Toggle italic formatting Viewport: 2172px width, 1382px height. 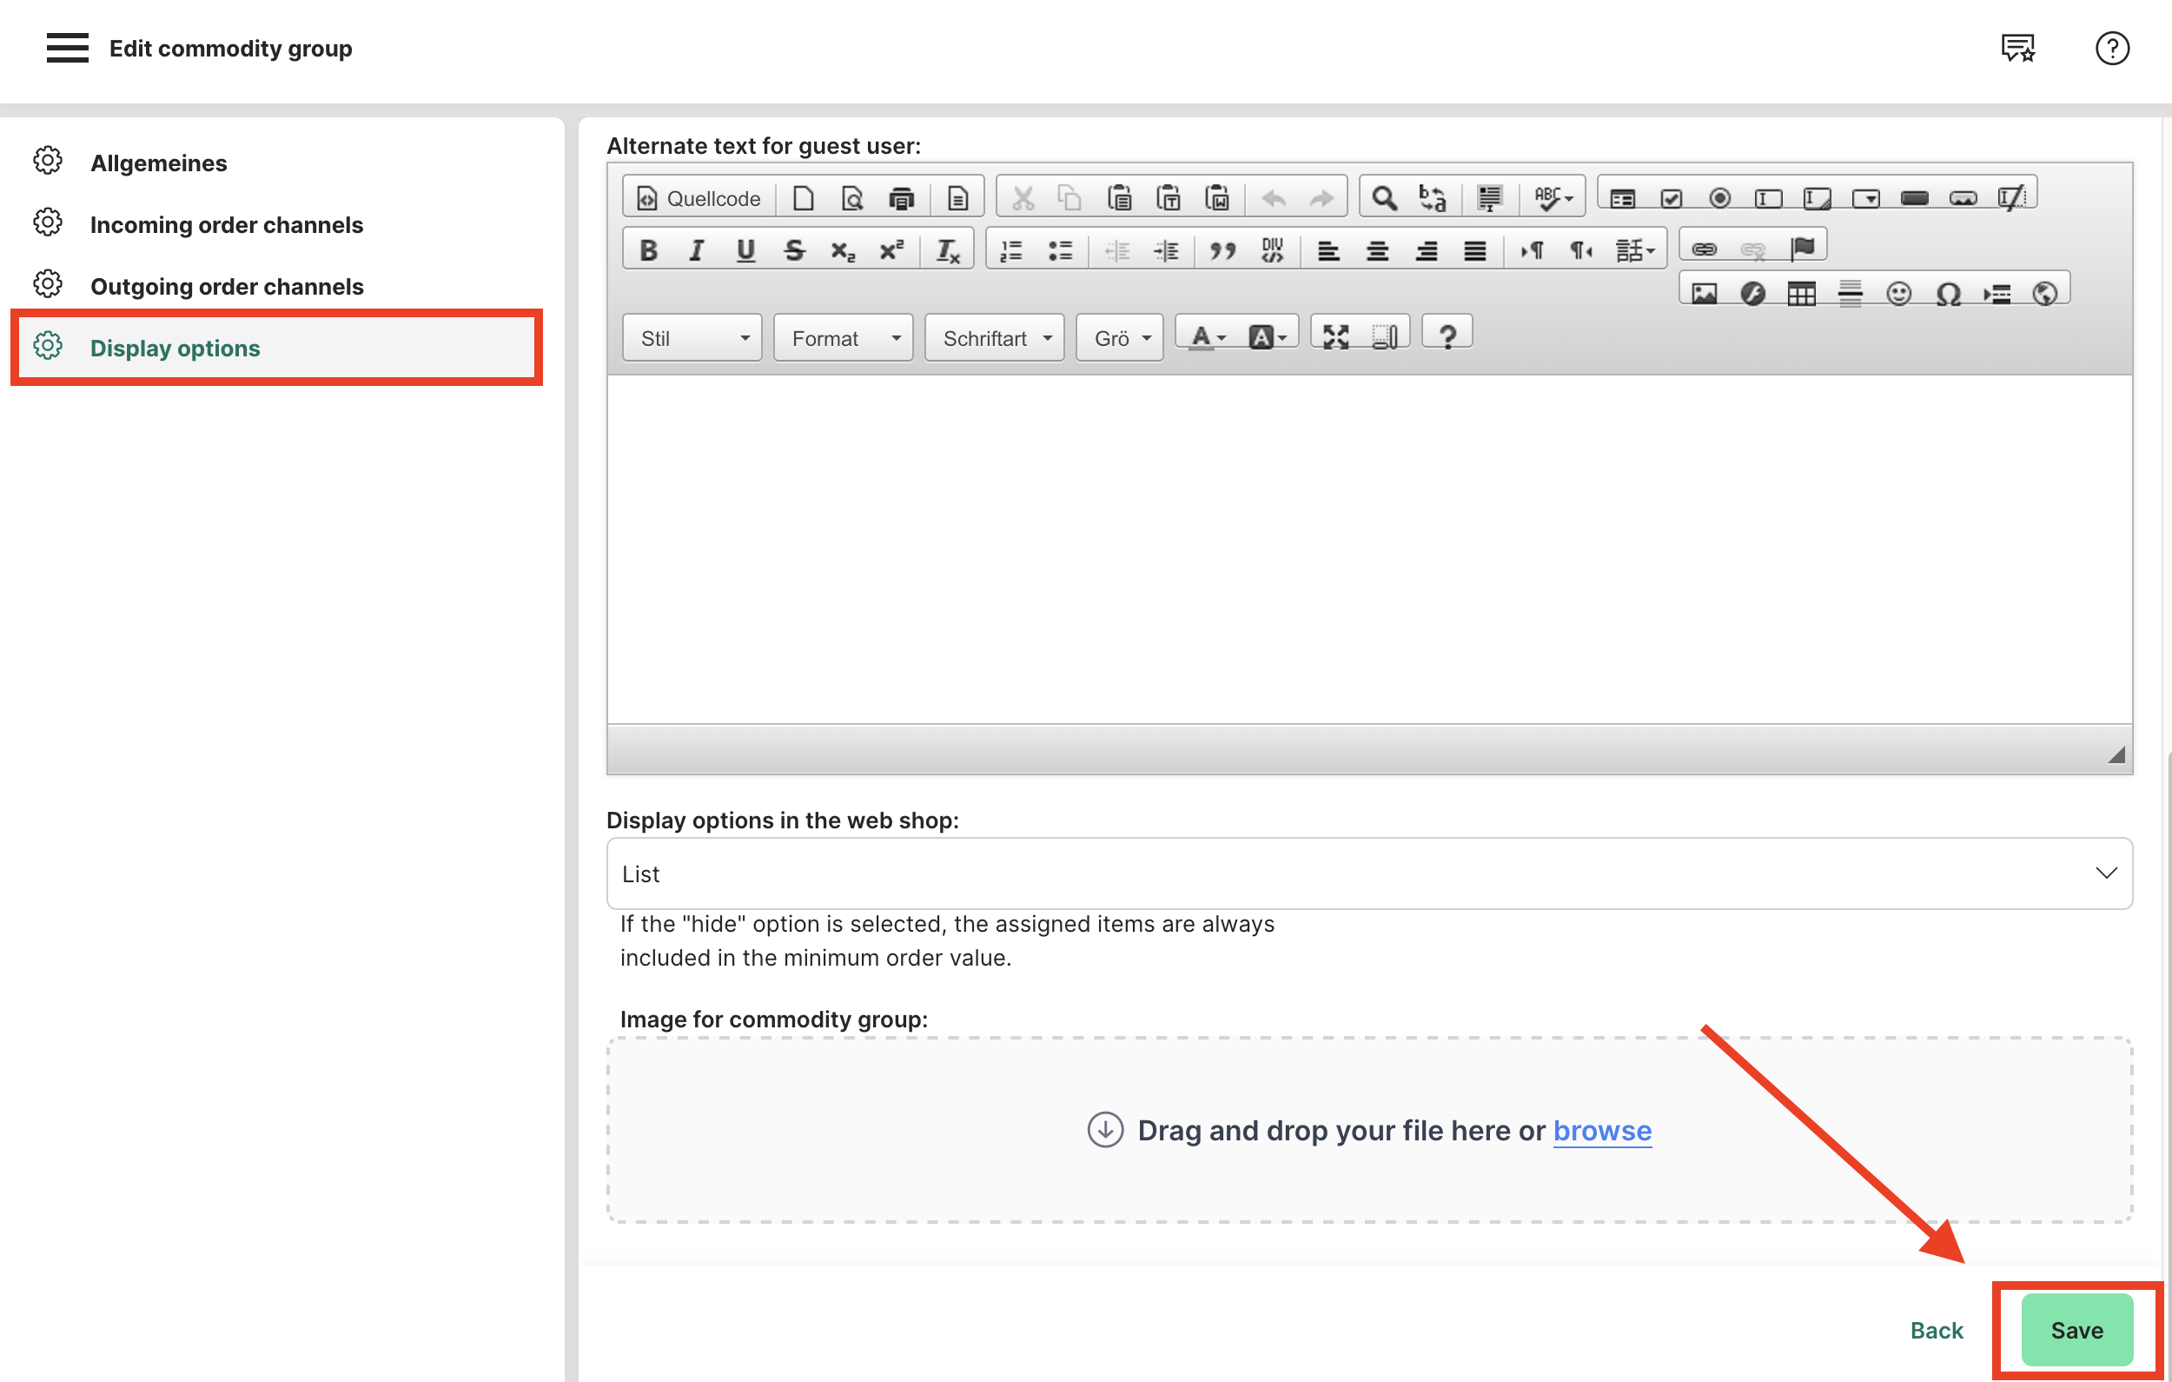coord(695,251)
